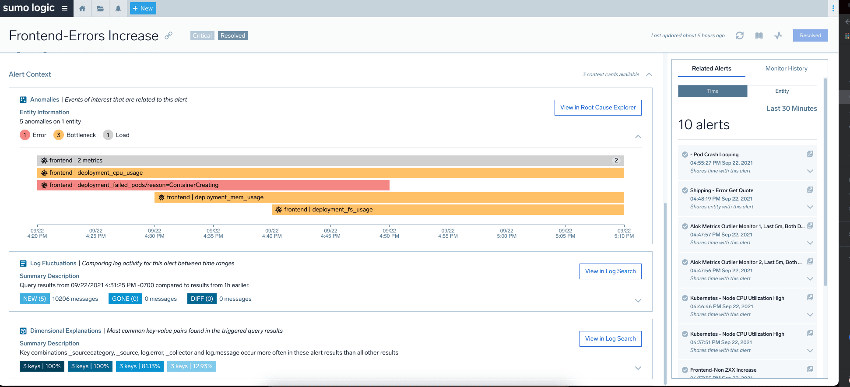Click the Pod Crash Looping alert title
Viewport: 850px width, 387px height.
[x=714, y=155]
